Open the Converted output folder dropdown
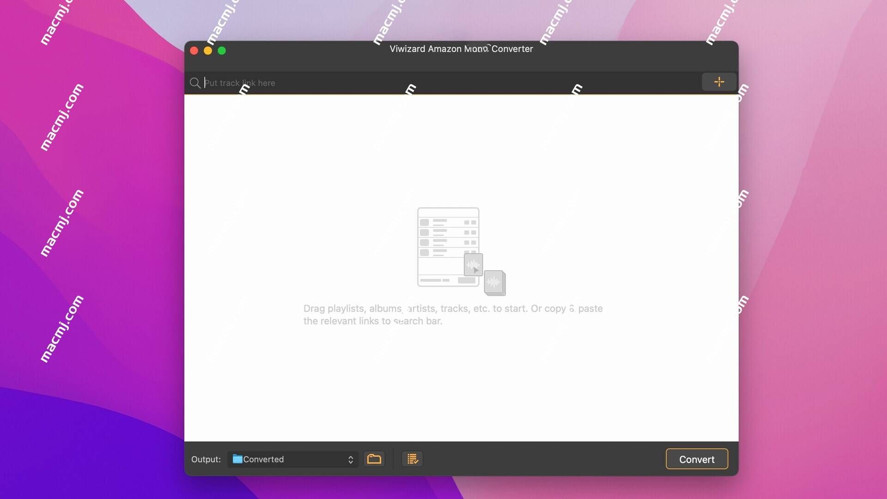Image resolution: width=887 pixels, height=499 pixels. coord(293,459)
